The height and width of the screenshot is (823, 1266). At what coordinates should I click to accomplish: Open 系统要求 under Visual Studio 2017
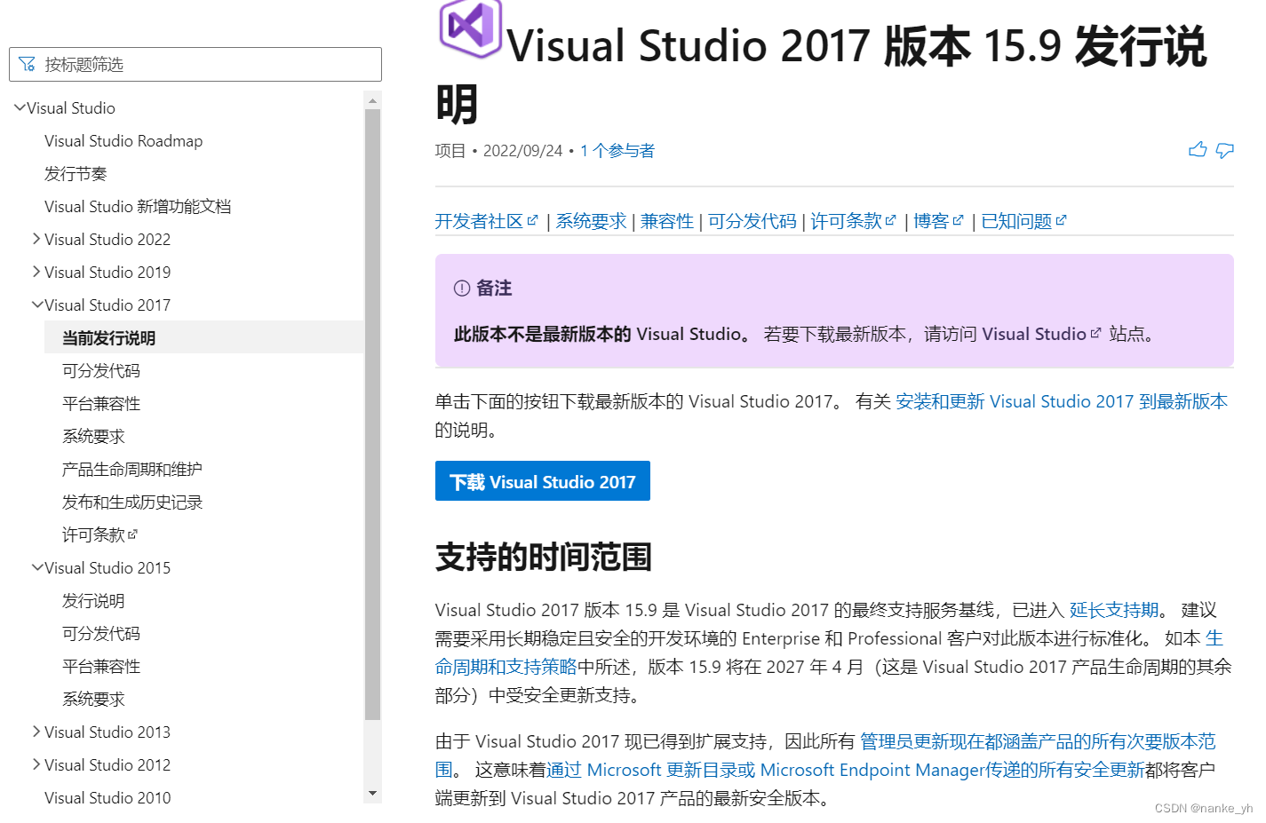pos(93,436)
